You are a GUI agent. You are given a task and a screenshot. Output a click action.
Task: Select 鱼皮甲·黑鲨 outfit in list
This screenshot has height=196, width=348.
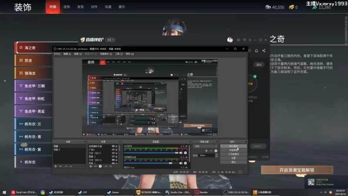pyautogui.click(x=33, y=111)
